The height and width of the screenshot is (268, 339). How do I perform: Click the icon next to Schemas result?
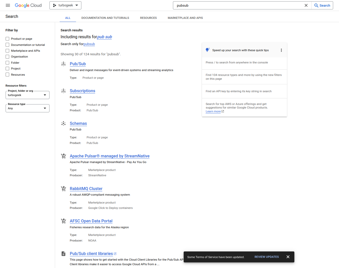[x=64, y=124]
